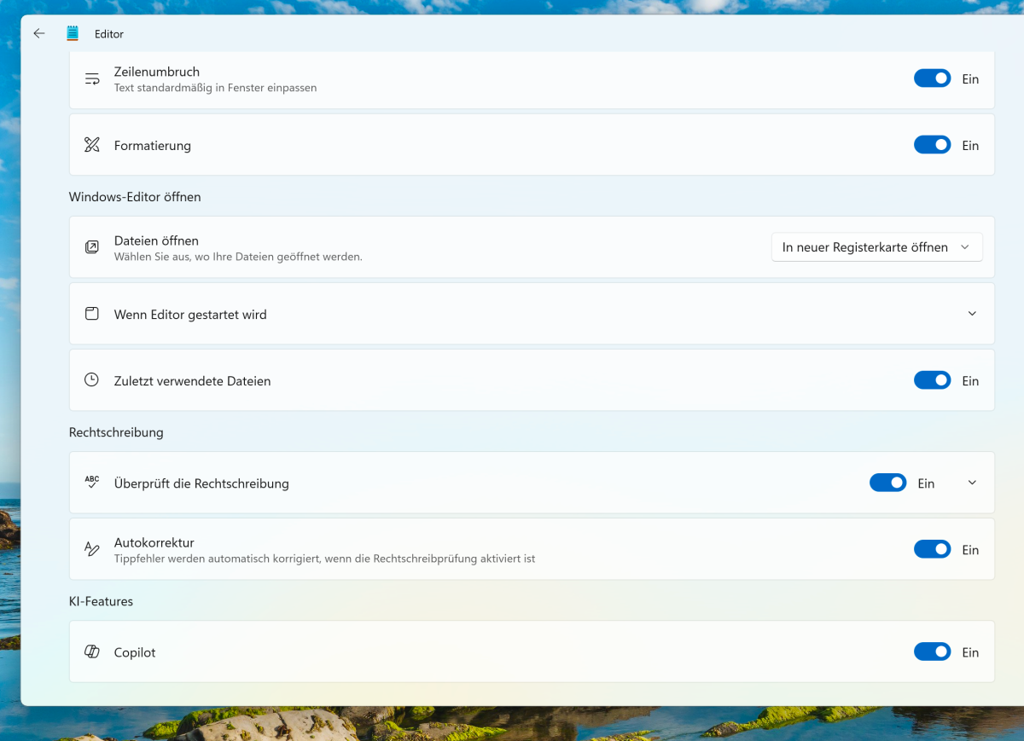Viewport: 1024px width, 741px height.
Task: Click the Editor title text
Action: (x=109, y=34)
